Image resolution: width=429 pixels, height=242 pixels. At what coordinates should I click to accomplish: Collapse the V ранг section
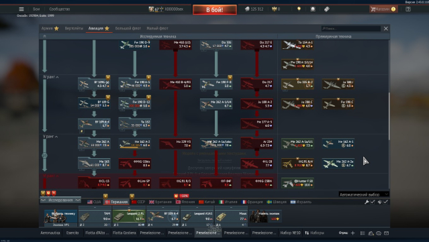[50, 136]
